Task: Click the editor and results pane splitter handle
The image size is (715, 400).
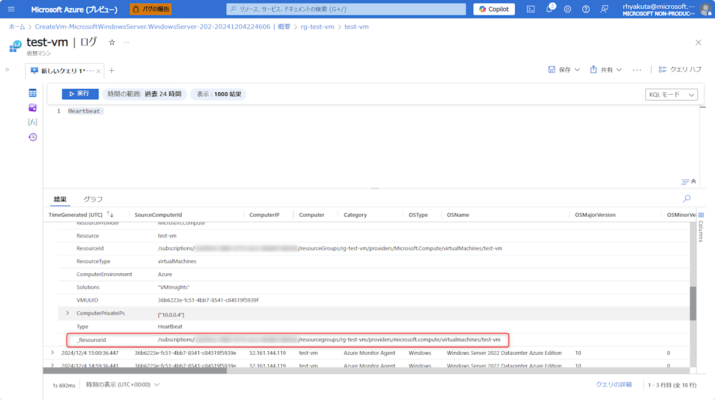Action: pos(374,188)
